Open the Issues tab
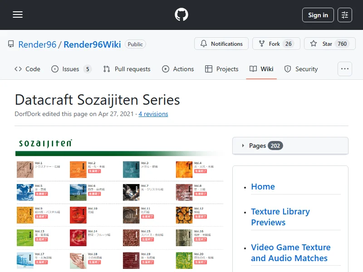This screenshot has height=272, width=363. [71, 69]
